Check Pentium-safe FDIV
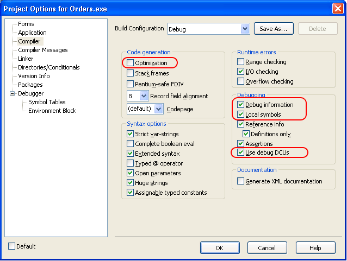347x261 pixels. (131, 84)
